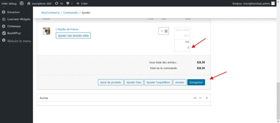Click Sous-total des articles amount €26,50
The image size is (280, 123).
pyautogui.click(x=201, y=63)
